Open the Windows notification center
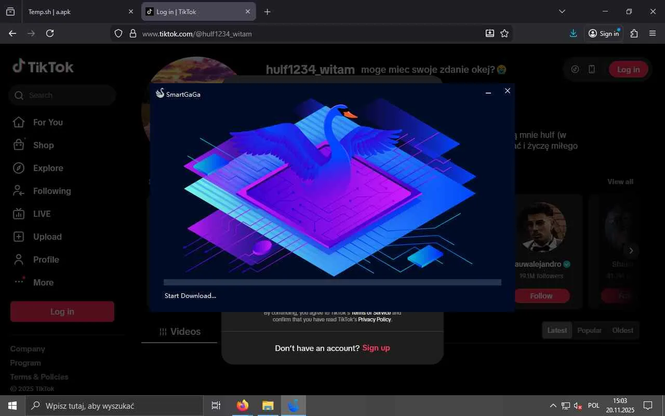Viewport: 665px width, 416px height. (x=648, y=406)
